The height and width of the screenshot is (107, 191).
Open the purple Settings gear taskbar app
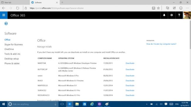(99, 104)
